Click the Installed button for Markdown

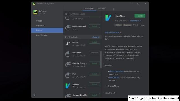(94, 52)
